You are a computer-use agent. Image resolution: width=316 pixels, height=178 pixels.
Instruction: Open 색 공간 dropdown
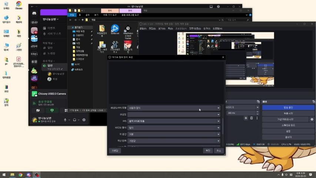point(174,134)
